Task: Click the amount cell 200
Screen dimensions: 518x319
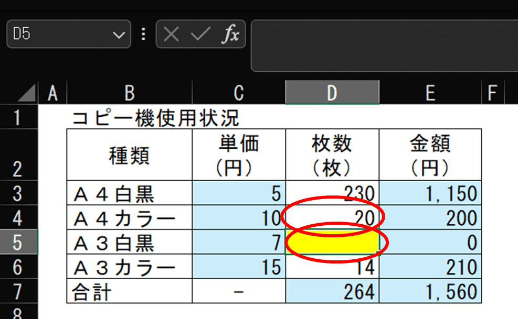Action: click(x=430, y=217)
